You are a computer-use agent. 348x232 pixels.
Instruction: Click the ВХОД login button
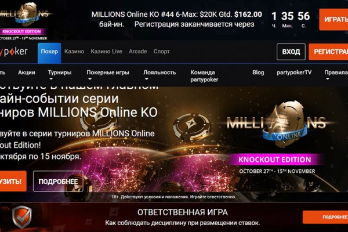pos(291,52)
